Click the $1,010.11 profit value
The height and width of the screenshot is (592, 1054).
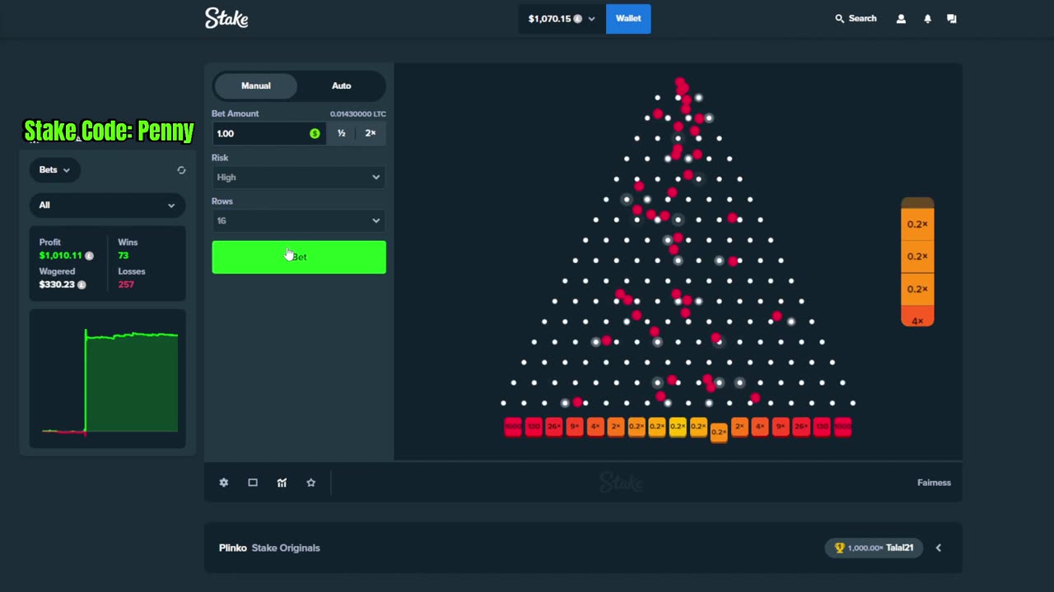tap(61, 256)
